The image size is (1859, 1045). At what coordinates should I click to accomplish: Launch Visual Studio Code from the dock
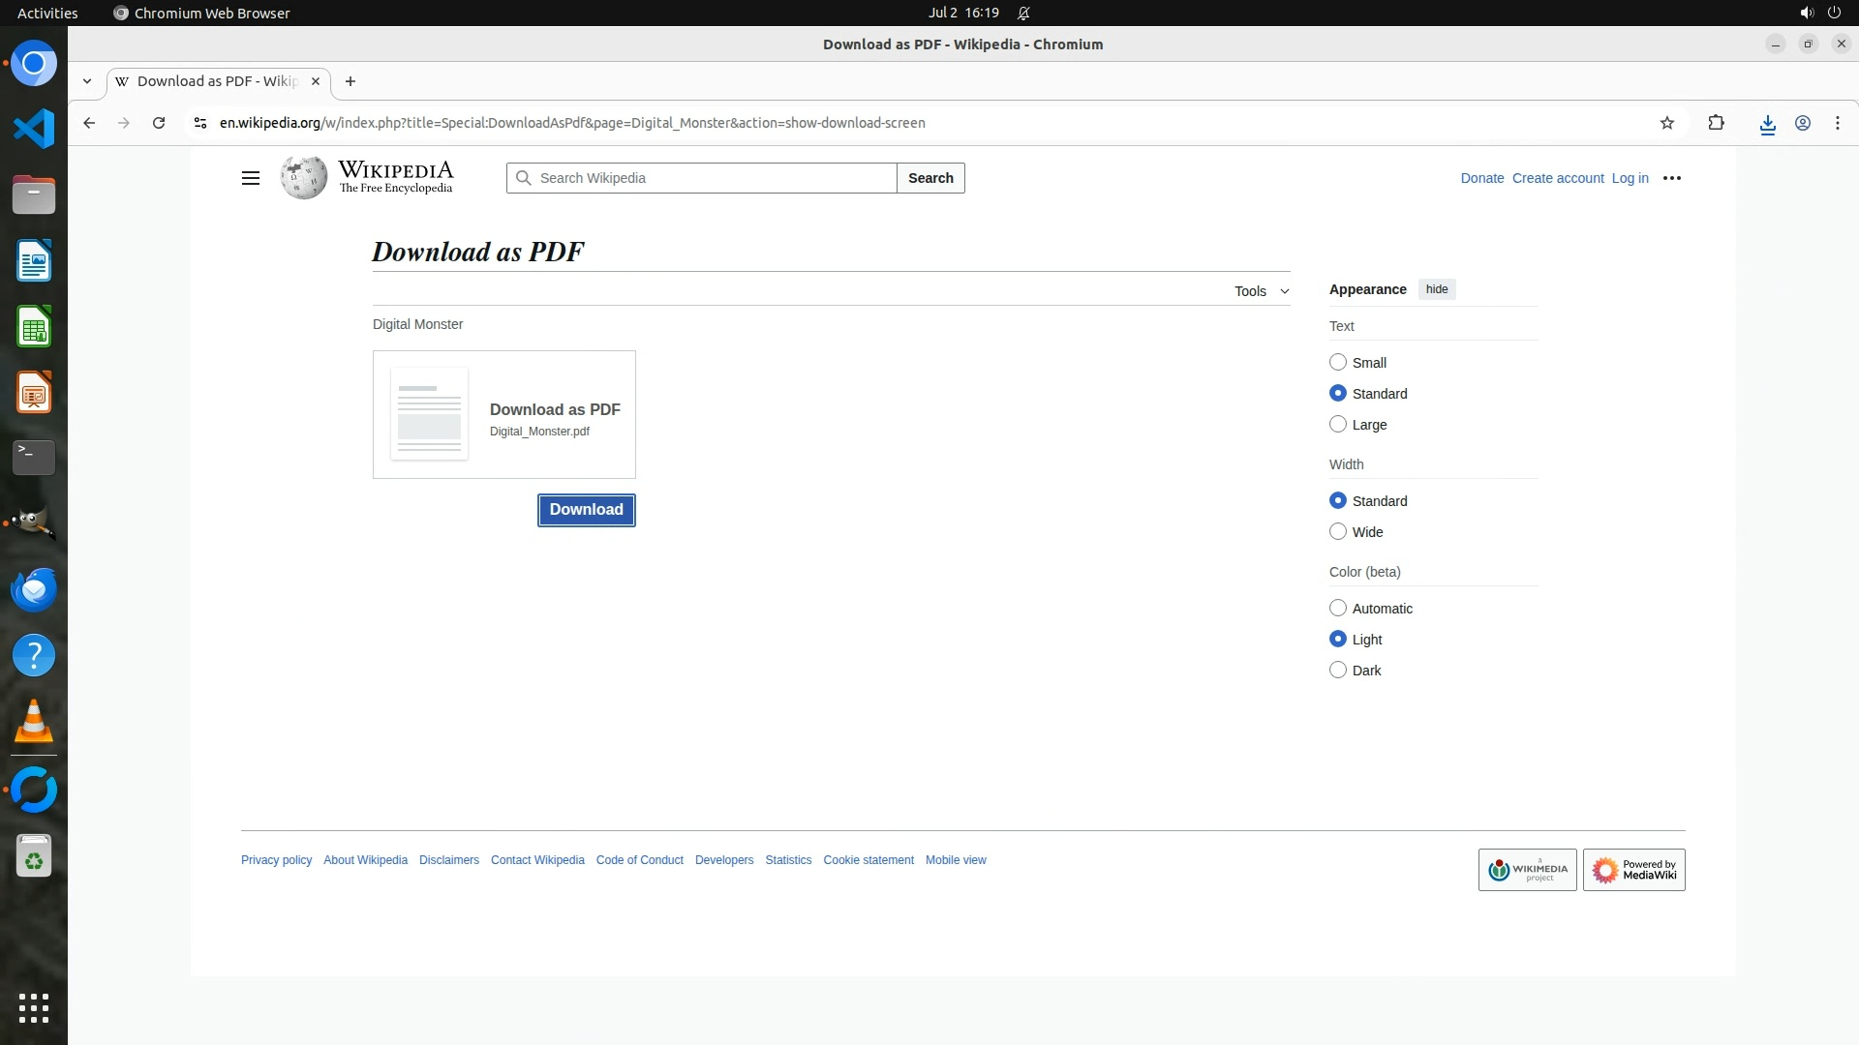click(34, 129)
